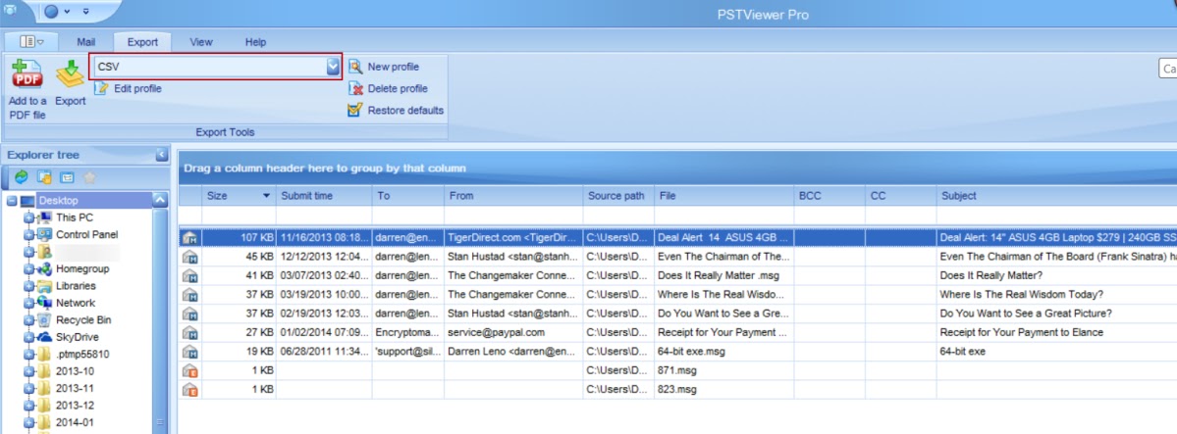Sort by the From column header

(x=513, y=196)
